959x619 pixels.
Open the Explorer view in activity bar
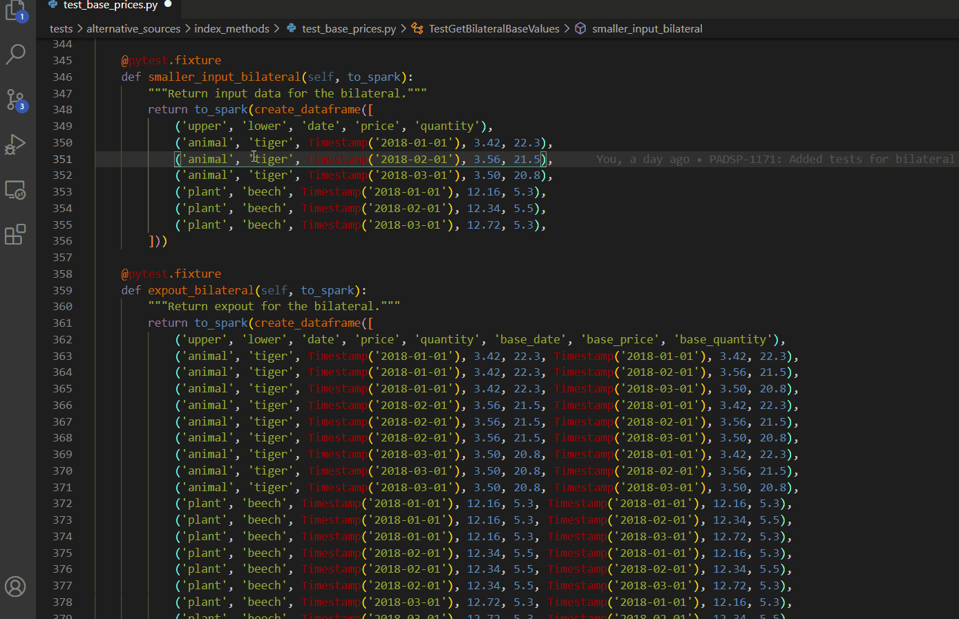[x=15, y=10]
